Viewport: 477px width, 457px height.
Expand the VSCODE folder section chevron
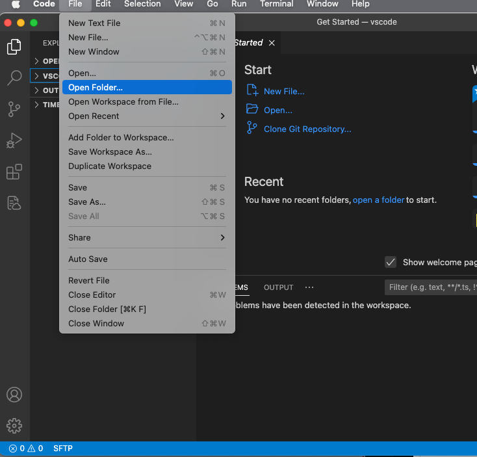click(x=36, y=76)
